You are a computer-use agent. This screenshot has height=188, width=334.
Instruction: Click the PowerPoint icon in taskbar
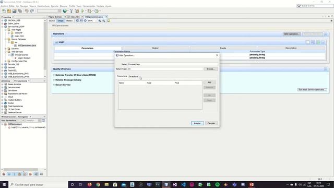point(252,184)
